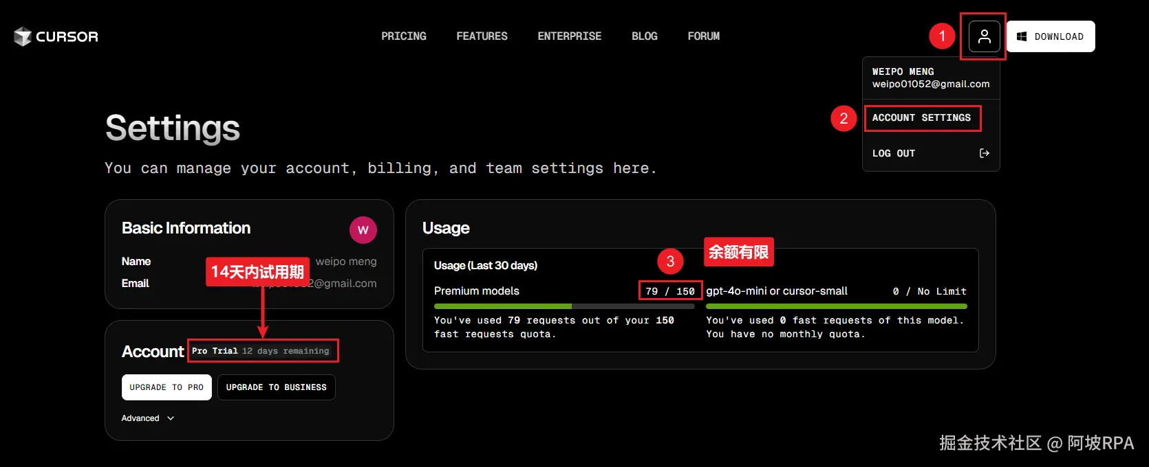Click the Download button

click(1051, 36)
